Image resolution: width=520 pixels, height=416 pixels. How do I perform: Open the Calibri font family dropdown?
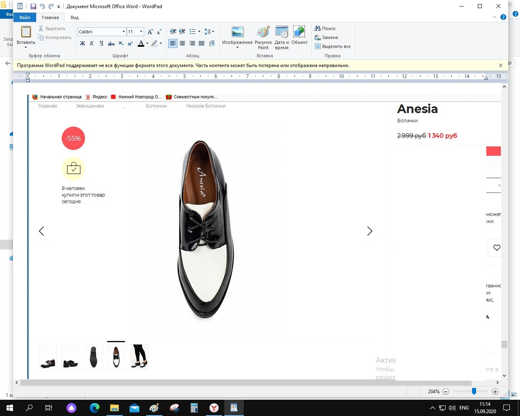click(123, 32)
